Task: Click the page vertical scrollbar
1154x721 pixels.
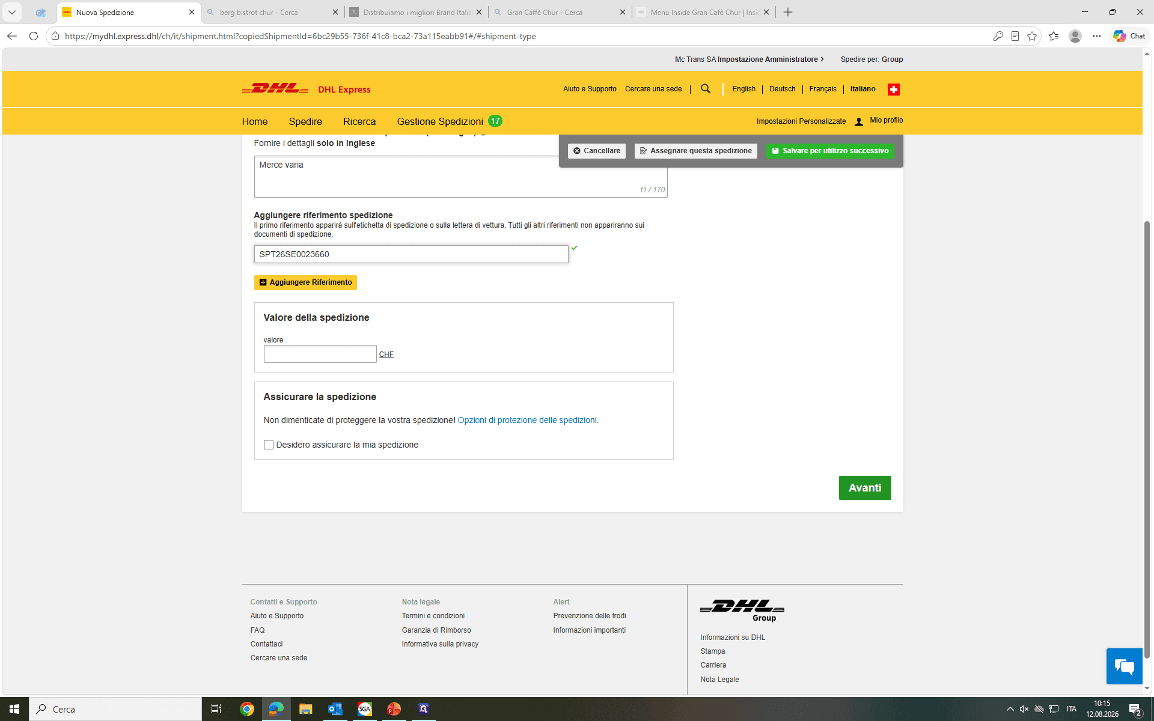Action: pyautogui.click(x=1147, y=439)
